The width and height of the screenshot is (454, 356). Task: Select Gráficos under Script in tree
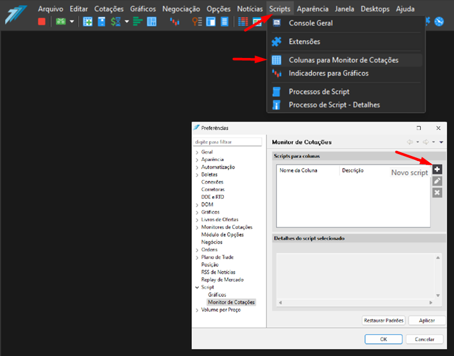click(217, 295)
